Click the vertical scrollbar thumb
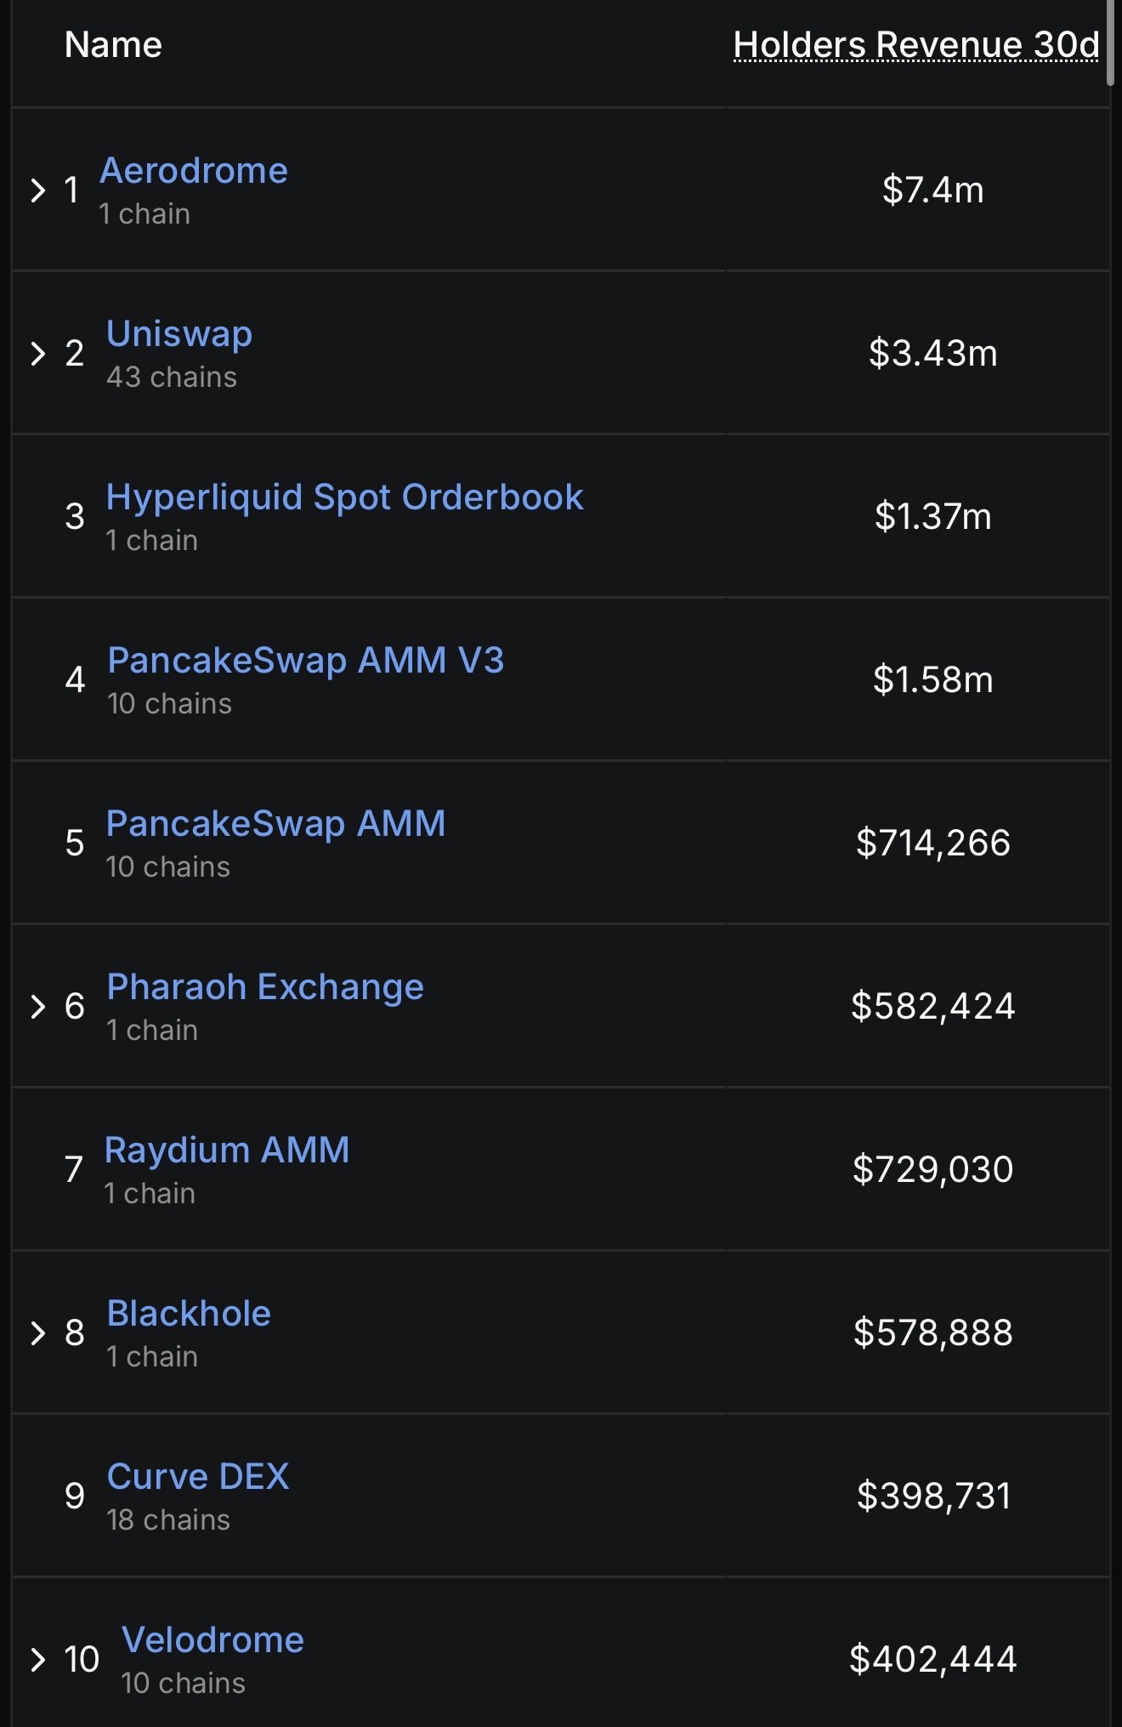This screenshot has height=1727, width=1122. (1111, 43)
